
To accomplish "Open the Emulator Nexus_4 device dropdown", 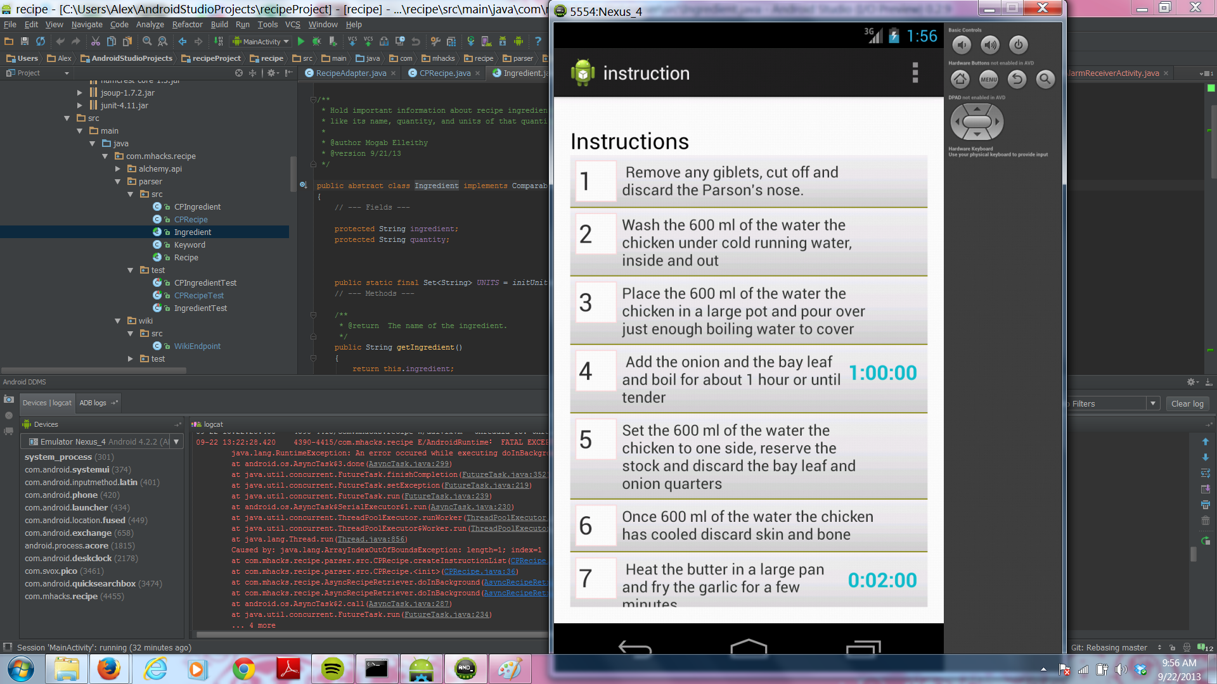I will (176, 442).
